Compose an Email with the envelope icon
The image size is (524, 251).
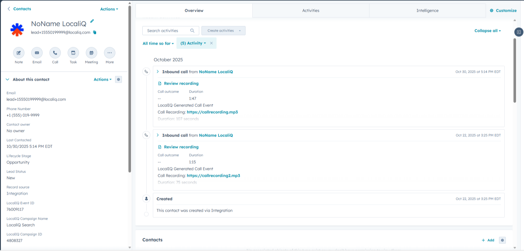[37, 53]
